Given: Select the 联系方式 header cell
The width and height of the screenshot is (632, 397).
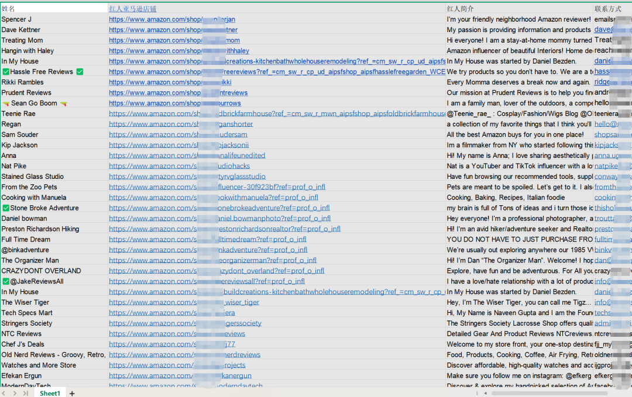Looking at the screenshot, I should (x=613, y=8).
